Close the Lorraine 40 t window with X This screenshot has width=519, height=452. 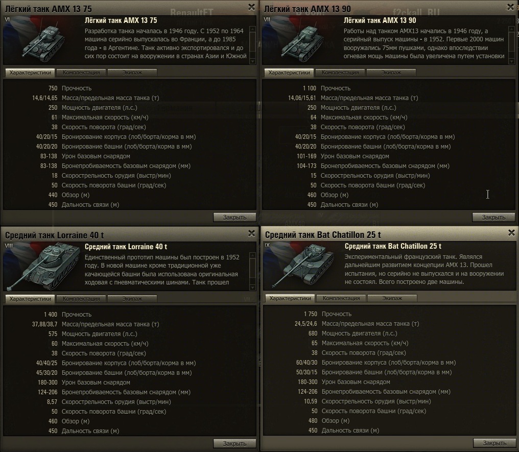251,233
